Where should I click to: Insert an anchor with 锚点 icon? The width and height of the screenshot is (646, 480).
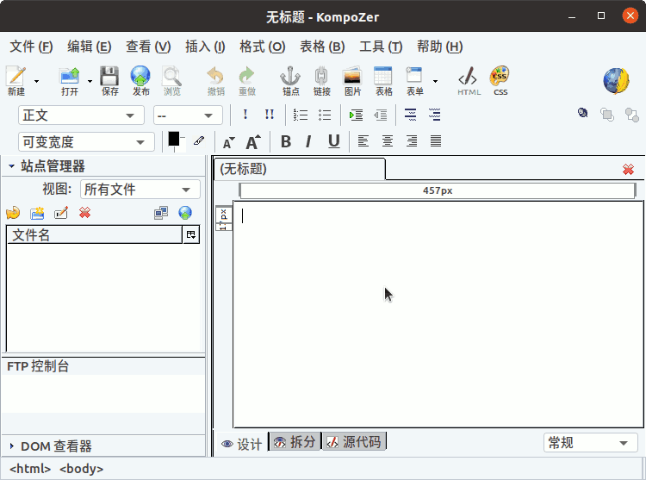tap(290, 81)
